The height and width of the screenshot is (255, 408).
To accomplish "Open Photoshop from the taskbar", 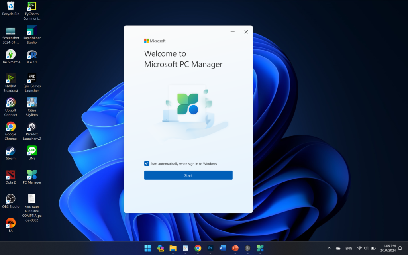I will click(x=210, y=248).
